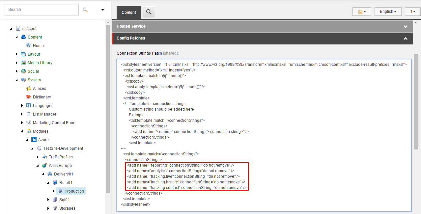Click the content tree vertical scrollbar
Image resolution: width=421 pixels, height=214 pixels.
(x=108, y=109)
